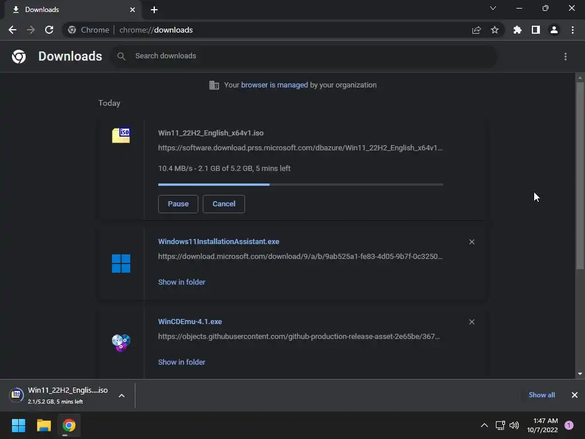Screen dimensions: 585x439
Task: Show hidden system tray icons
Action: 484,425
